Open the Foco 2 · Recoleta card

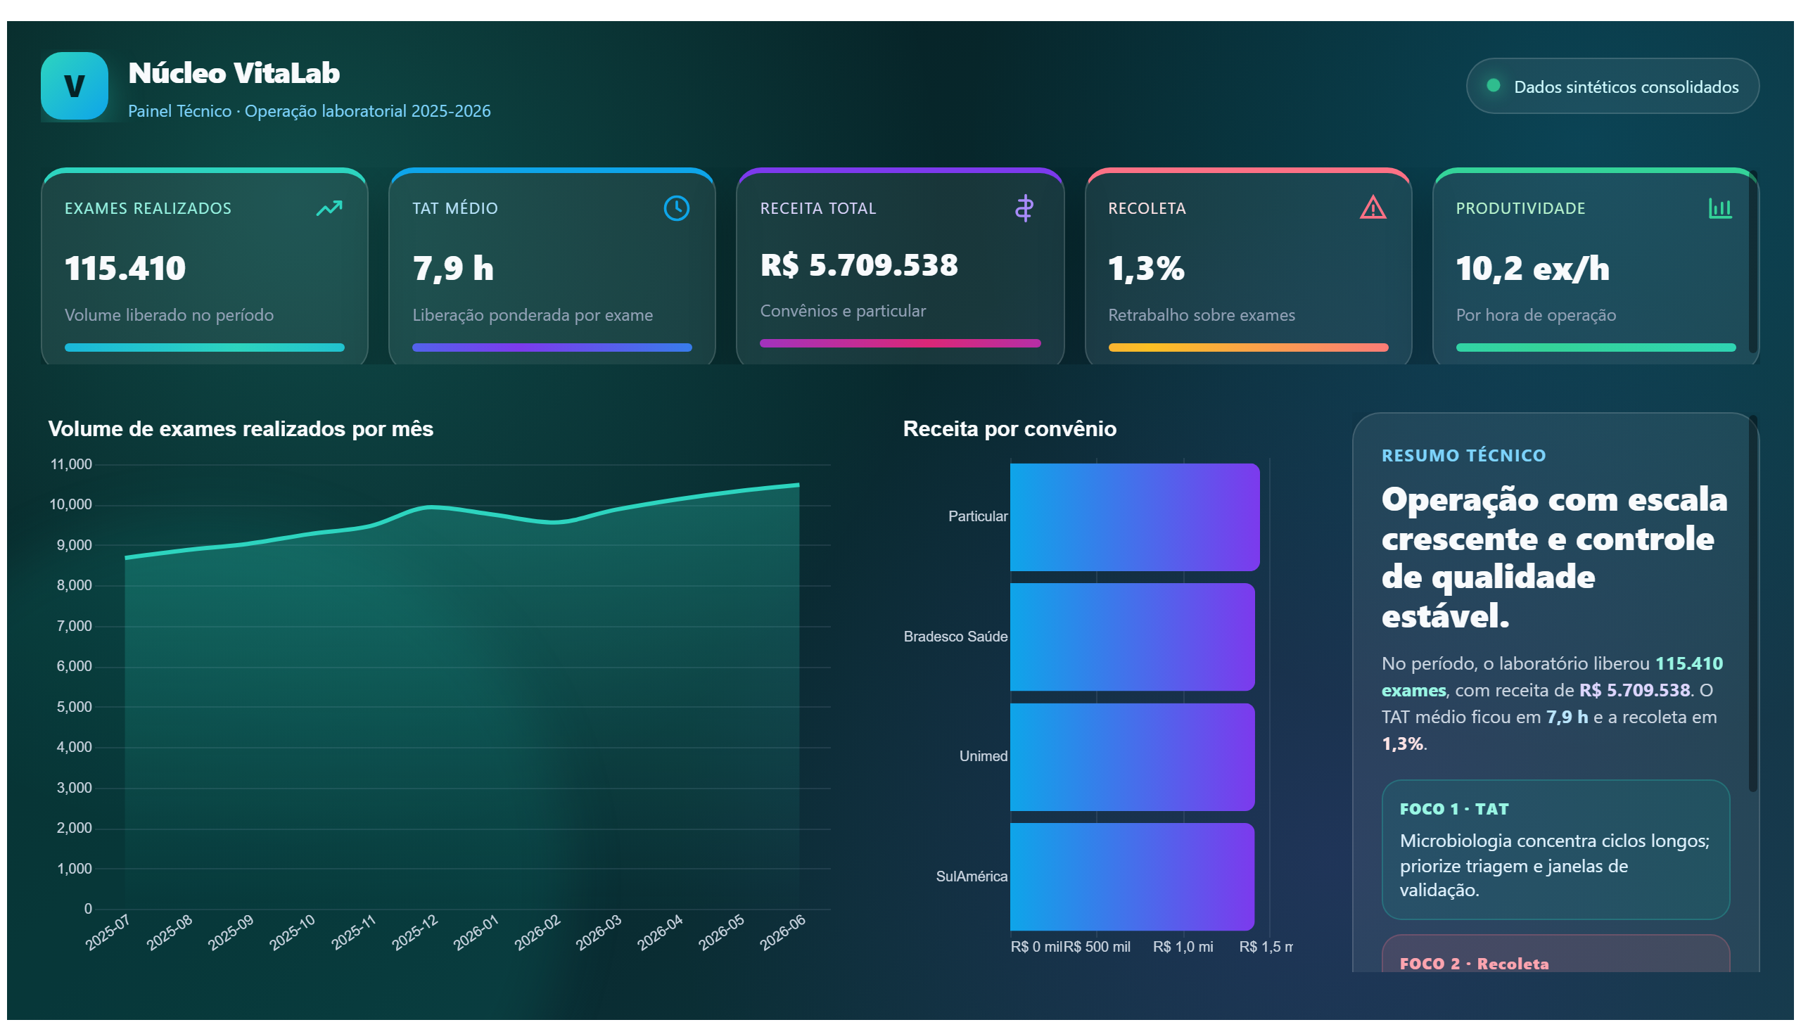pyautogui.click(x=1555, y=954)
